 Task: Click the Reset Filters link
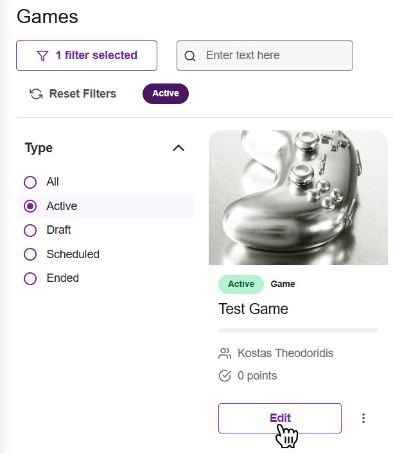[x=82, y=94]
